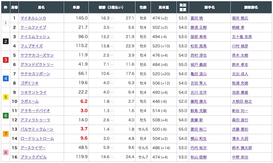The height and width of the screenshot is (163, 273).
Task: Click the red frame number 3 badge
Action: 6,60
